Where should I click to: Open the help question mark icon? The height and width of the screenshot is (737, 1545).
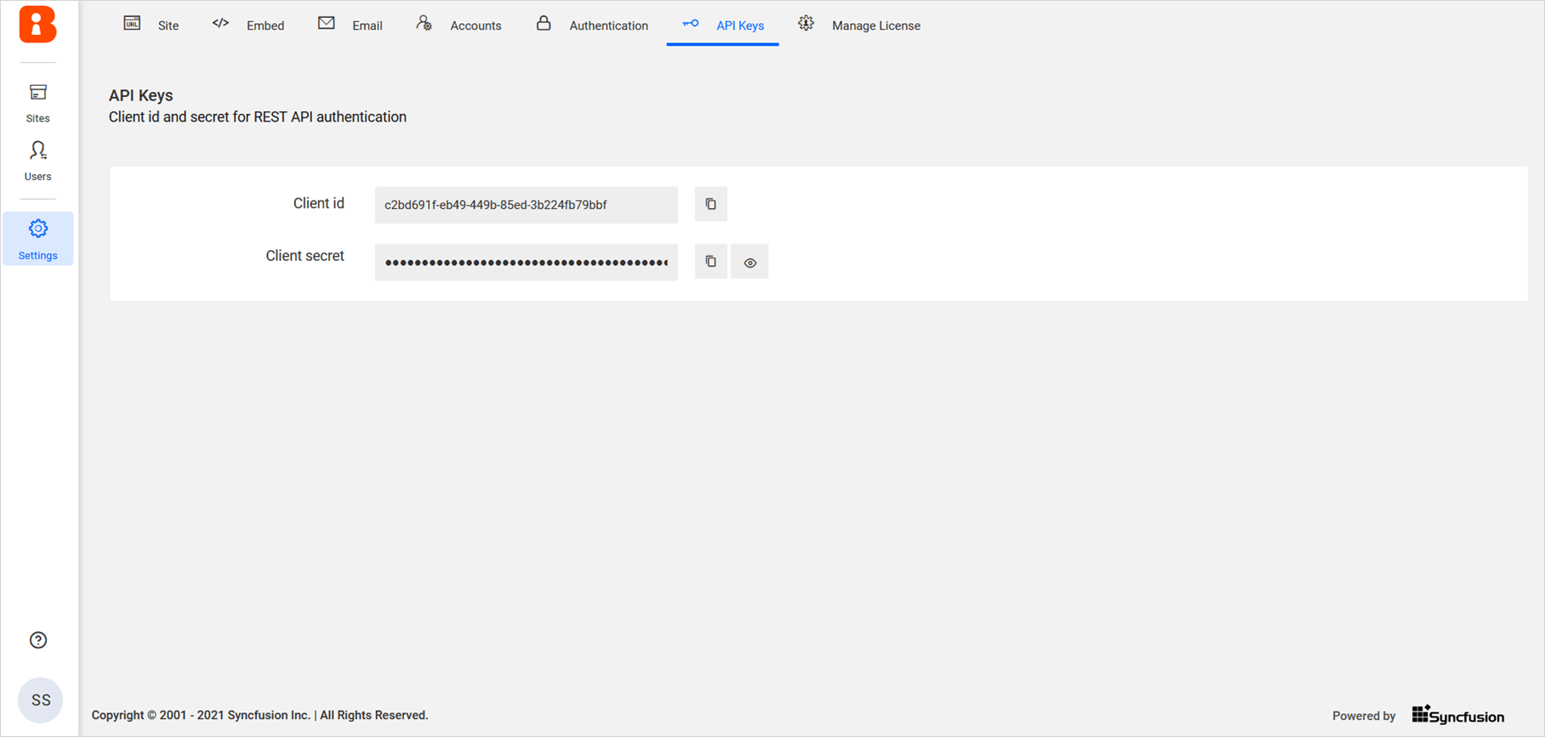pos(38,640)
